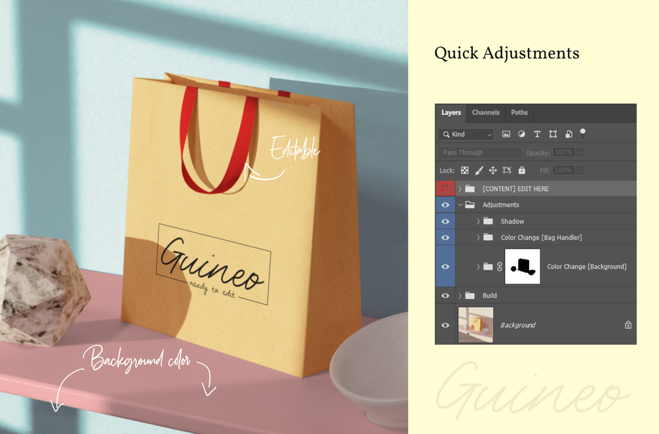Select the Adjustments group name

click(500, 205)
